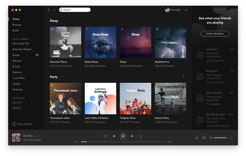The height and width of the screenshot is (156, 246).
Task: Skip to the next track
Action: coord(132,136)
